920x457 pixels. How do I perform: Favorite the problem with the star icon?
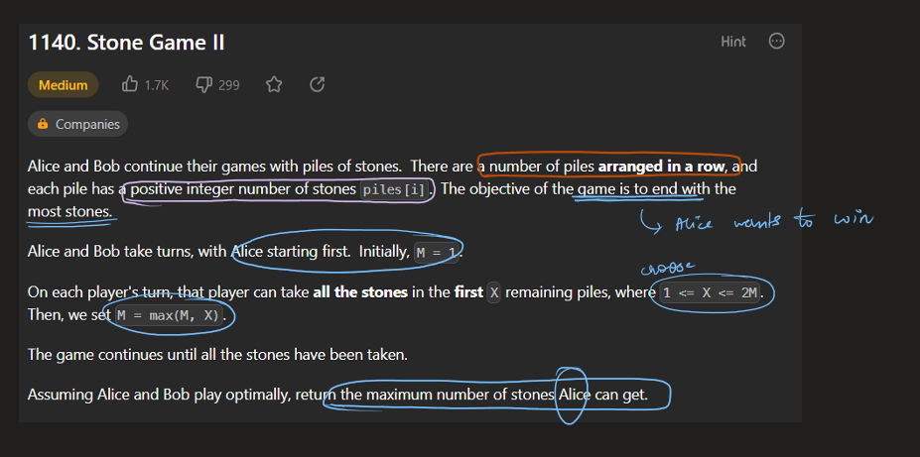click(274, 85)
